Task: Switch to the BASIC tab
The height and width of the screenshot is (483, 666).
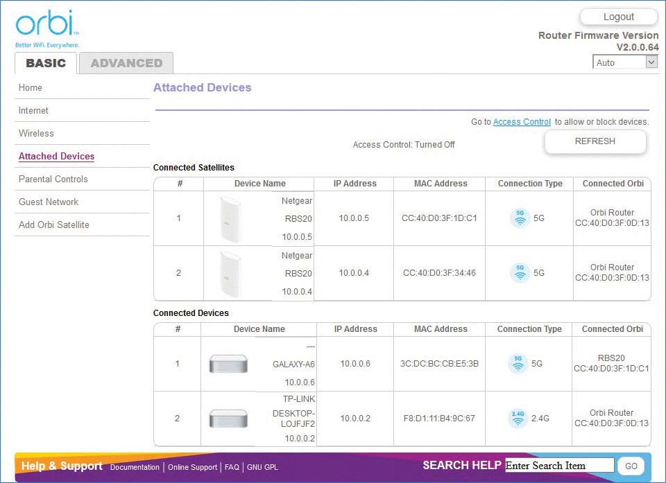Action: click(46, 63)
